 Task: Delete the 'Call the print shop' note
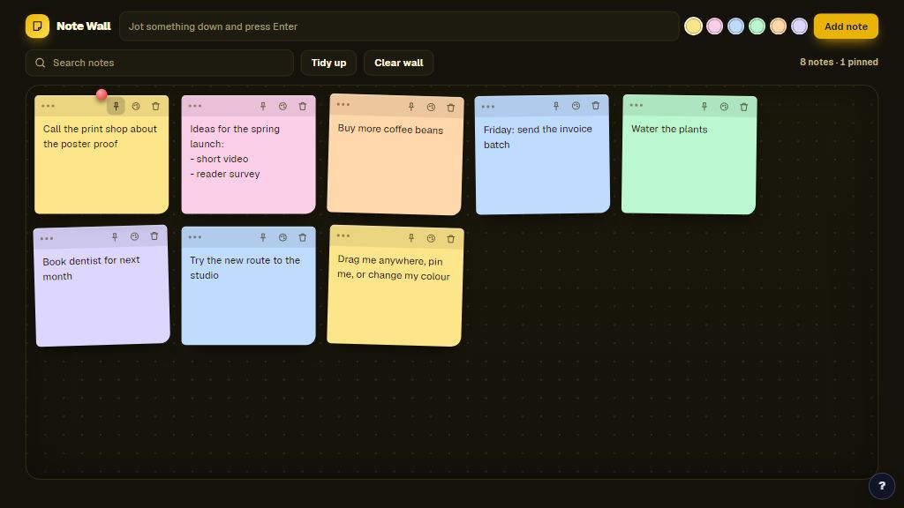pos(155,106)
